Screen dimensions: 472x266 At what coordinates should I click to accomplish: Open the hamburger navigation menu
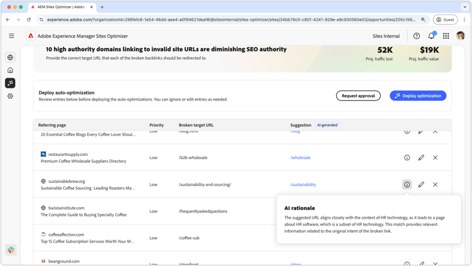(x=11, y=36)
